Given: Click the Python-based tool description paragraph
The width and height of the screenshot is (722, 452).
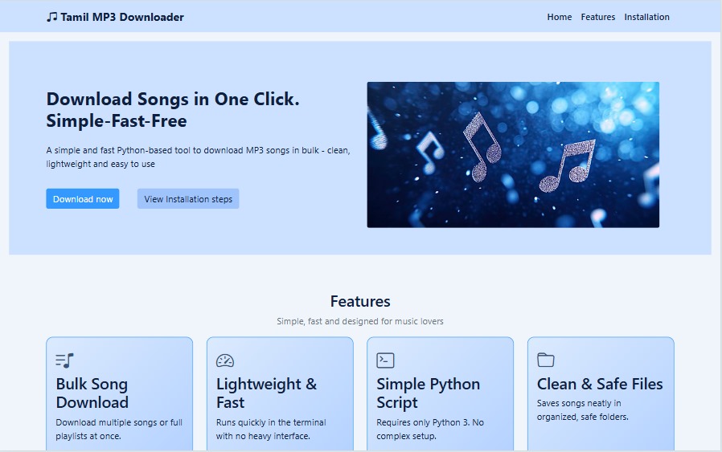Looking at the screenshot, I should [x=198, y=157].
